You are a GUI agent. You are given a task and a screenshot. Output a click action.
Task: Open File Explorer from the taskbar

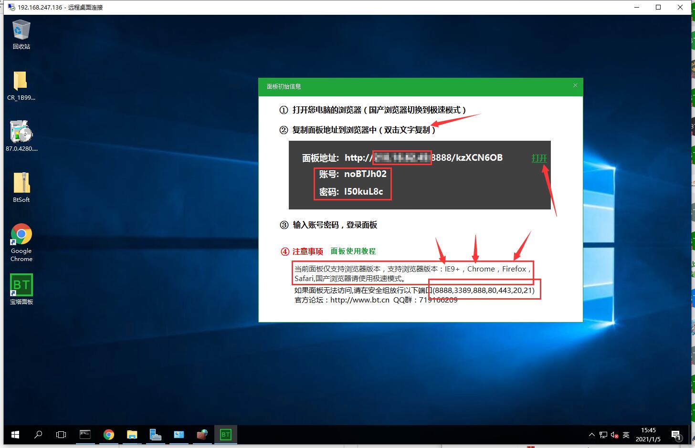(x=132, y=435)
